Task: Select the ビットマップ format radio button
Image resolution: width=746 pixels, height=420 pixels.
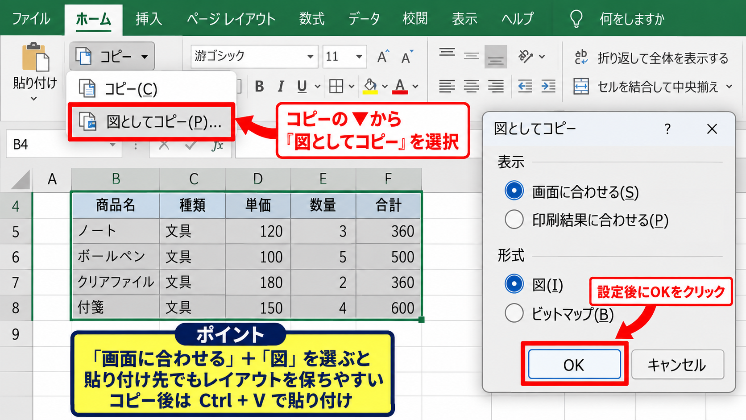Action: coord(514,313)
